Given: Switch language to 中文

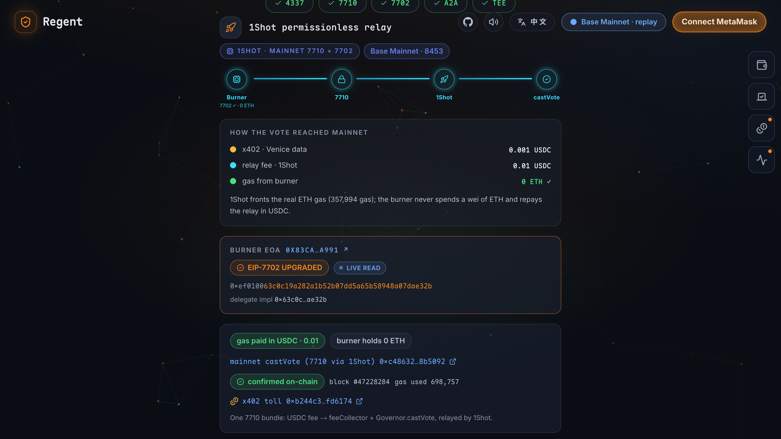Looking at the screenshot, I should tap(532, 22).
